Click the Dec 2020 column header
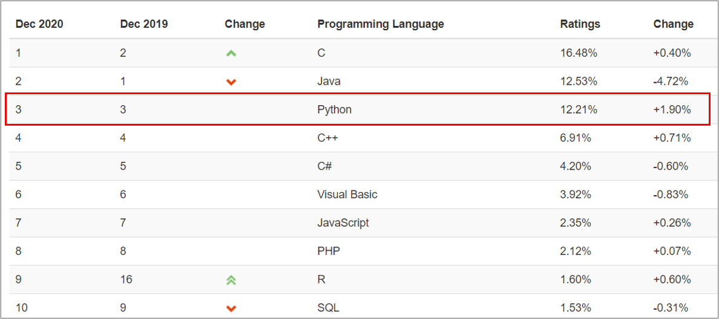The width and height of the screenshot is (719, 319). tap(39, 24)
